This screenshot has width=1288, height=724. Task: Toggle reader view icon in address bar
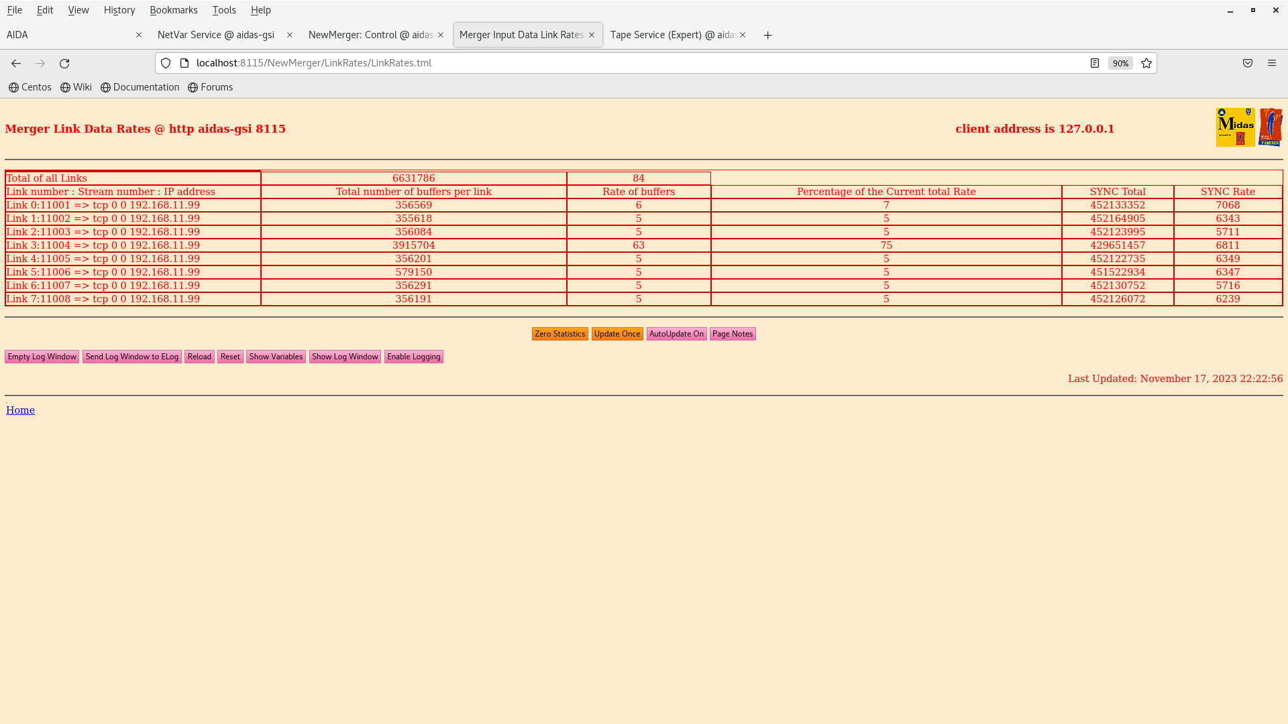pyautogui.click(x=1095, y=63)
